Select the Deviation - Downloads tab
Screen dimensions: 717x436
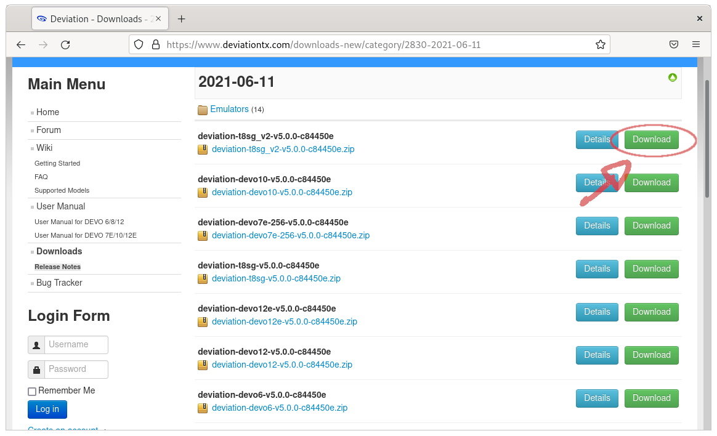click(x=100, y=18)
